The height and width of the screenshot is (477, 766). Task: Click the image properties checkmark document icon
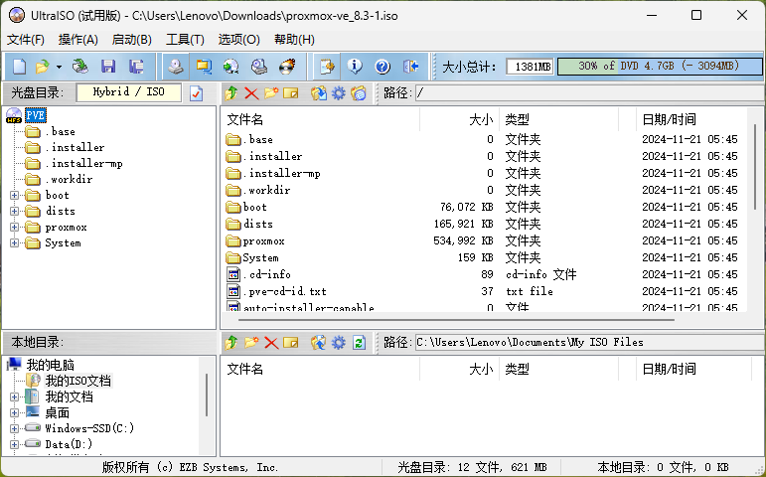coord(196,92)
